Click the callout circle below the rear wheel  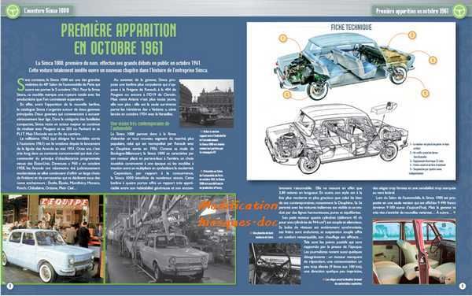point(287,94)
